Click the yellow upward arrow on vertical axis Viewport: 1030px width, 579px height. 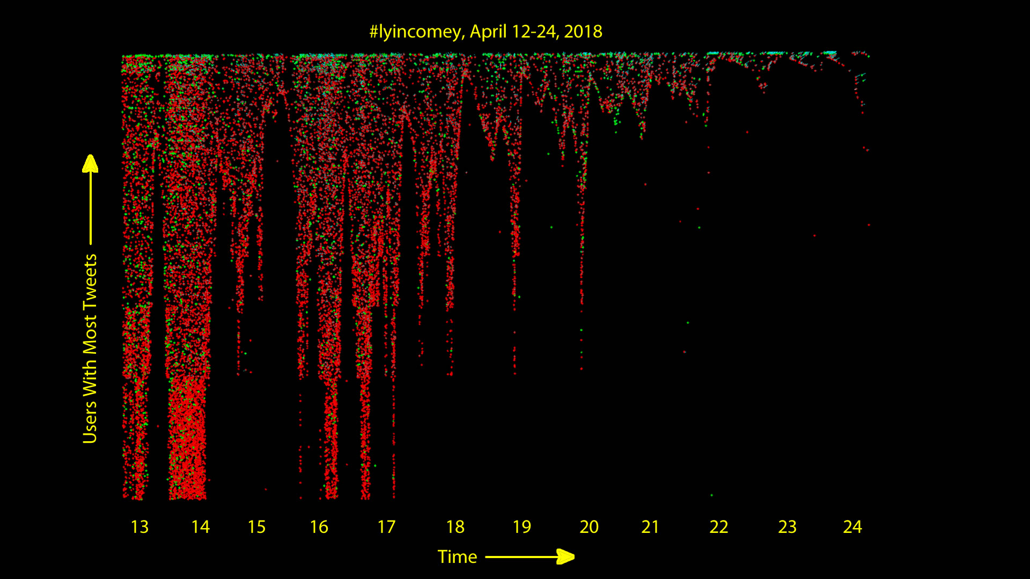tap(90, 198)
